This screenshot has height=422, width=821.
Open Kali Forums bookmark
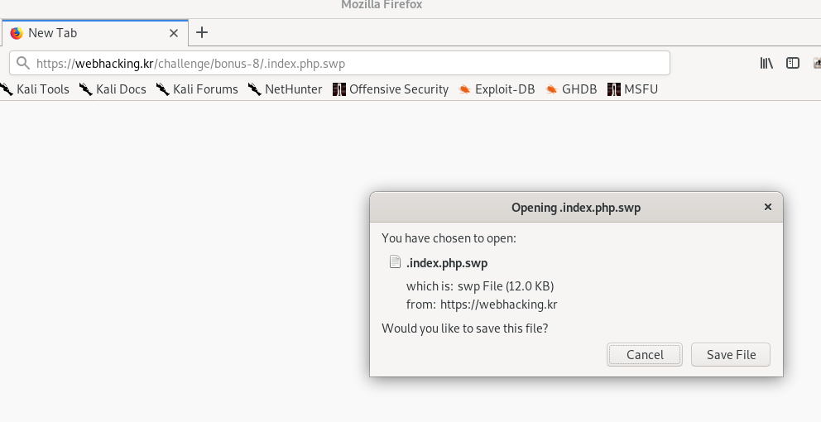pyautogui.click(x=197, y=89)
